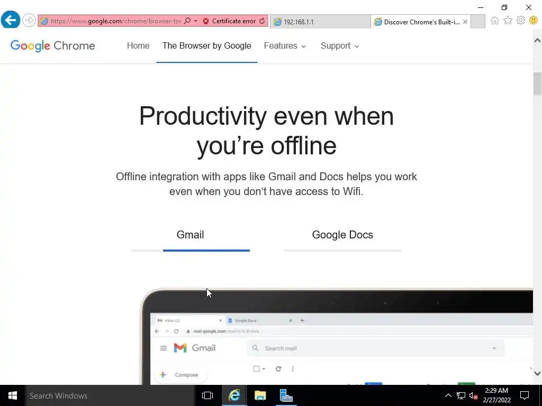Open the Home navigation link
The image size is (542, 406).
pyautogui.click(x=138, y=45)
